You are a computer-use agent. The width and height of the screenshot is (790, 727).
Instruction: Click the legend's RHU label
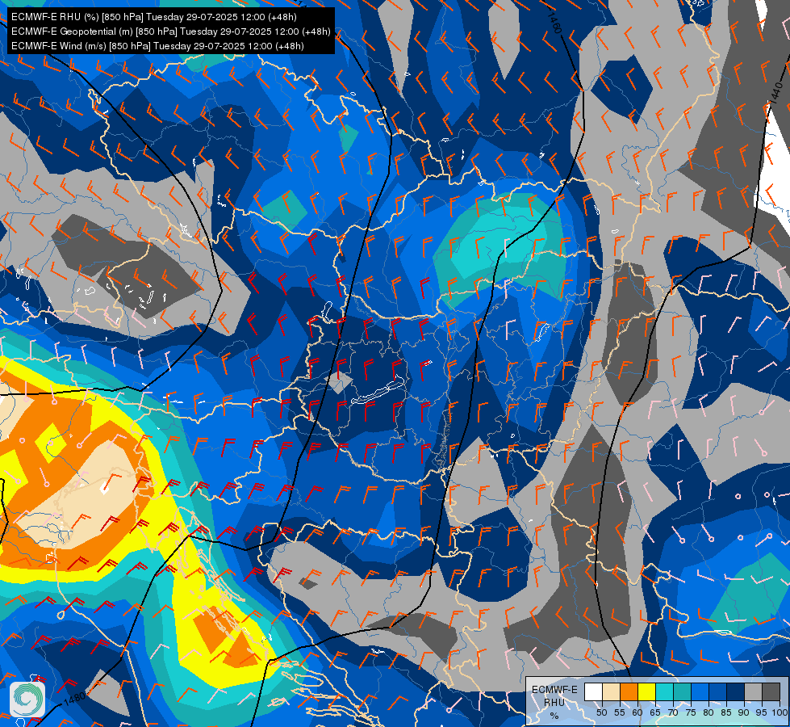554,702
